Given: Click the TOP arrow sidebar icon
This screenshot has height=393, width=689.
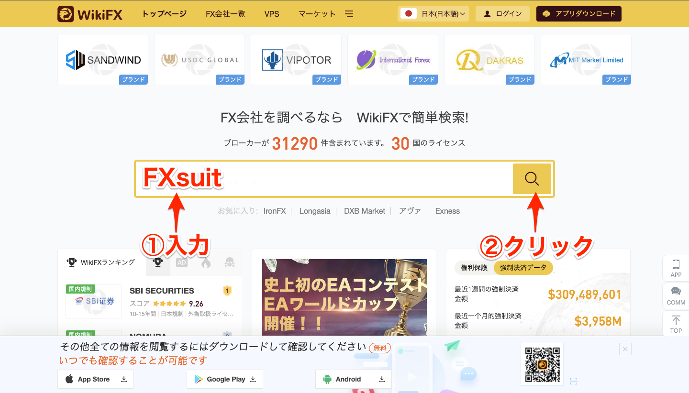Looking at the screenshot, I should (x=676, y=324).
